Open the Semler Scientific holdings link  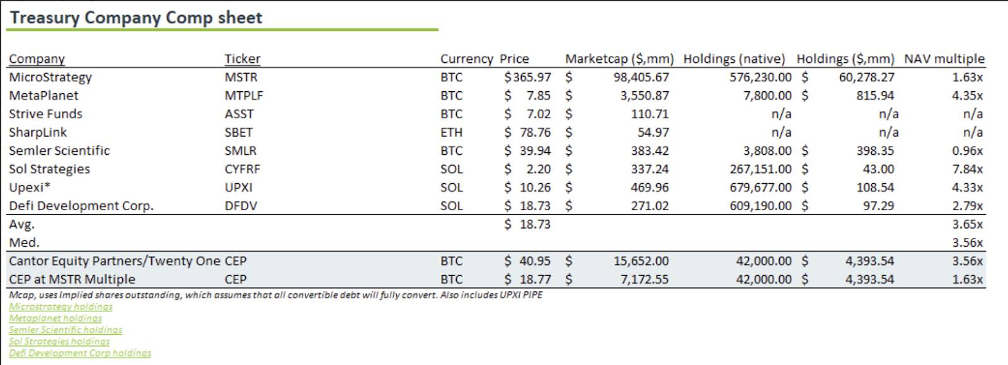coord(66,329)
